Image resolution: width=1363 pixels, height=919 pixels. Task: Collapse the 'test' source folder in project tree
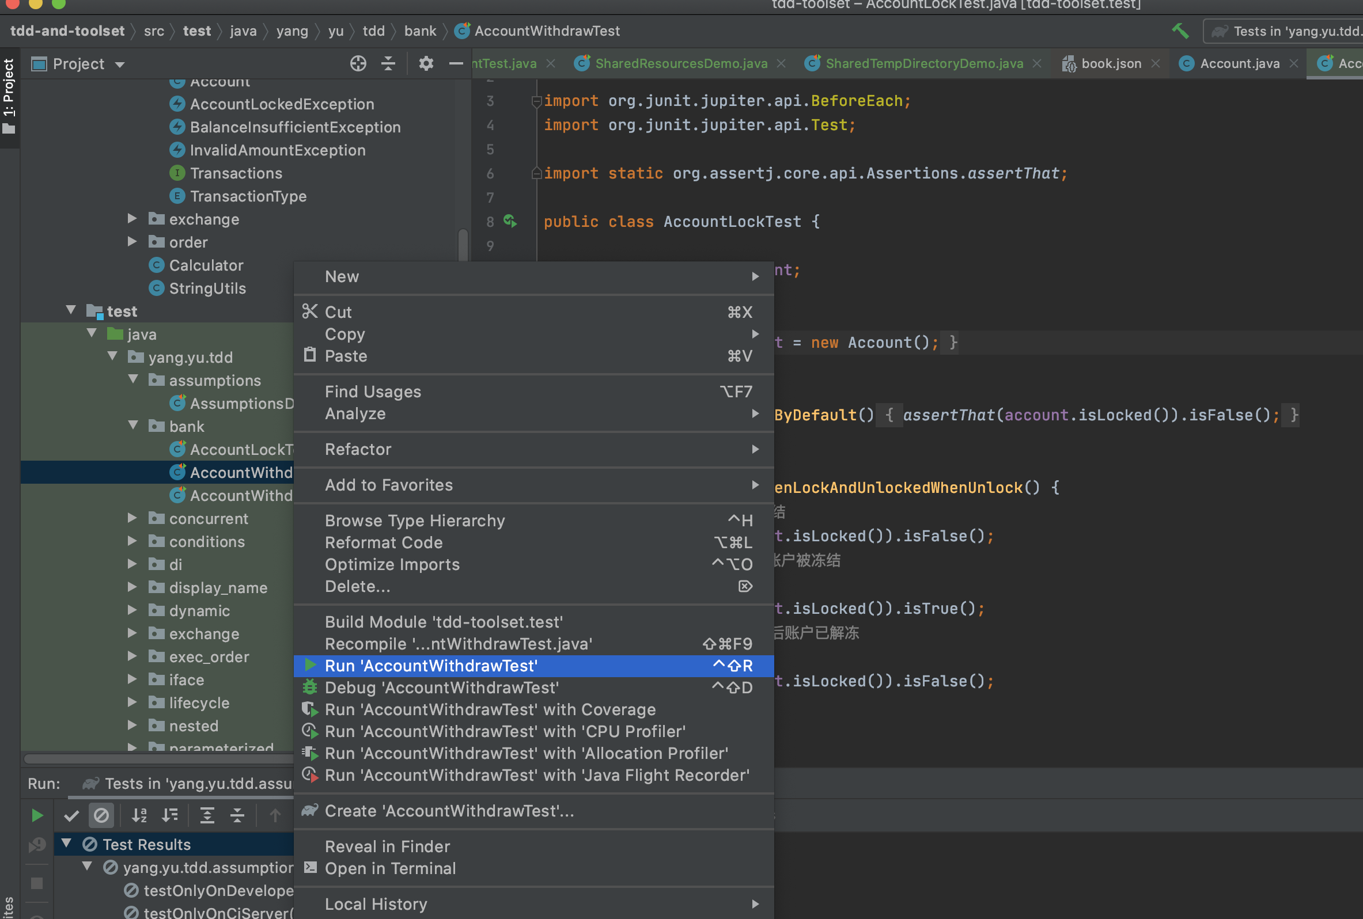click(x=71, y=310)
